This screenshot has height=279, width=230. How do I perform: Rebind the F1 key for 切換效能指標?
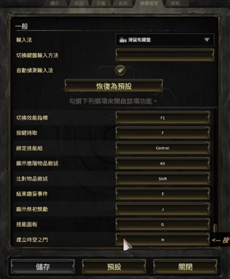(x=163, y=117)
